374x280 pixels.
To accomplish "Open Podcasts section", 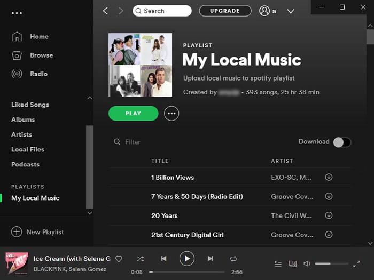I will tap(25, 164).
